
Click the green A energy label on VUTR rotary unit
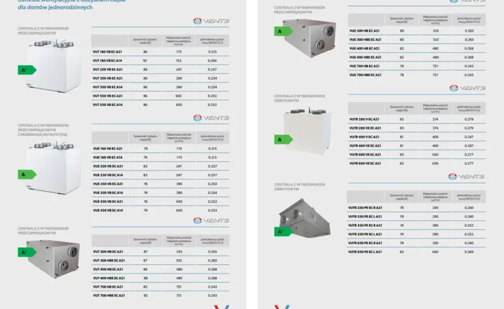[283, 140]
